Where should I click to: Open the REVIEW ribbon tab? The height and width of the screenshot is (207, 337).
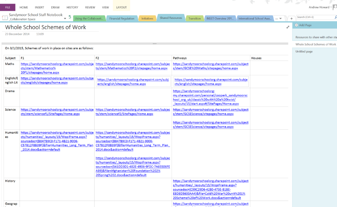(x=90, y=7)
